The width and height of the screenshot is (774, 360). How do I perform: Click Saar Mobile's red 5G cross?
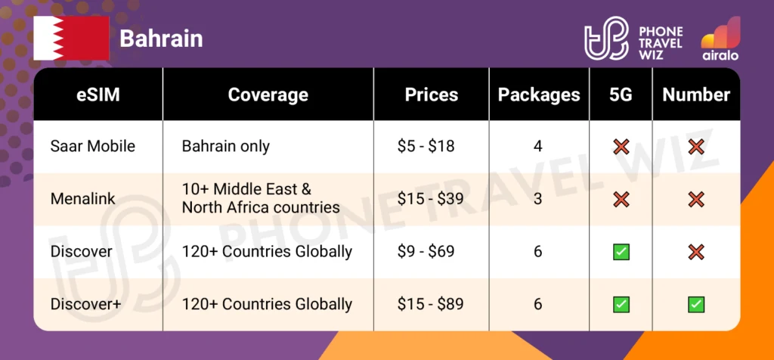pos(621,146)
